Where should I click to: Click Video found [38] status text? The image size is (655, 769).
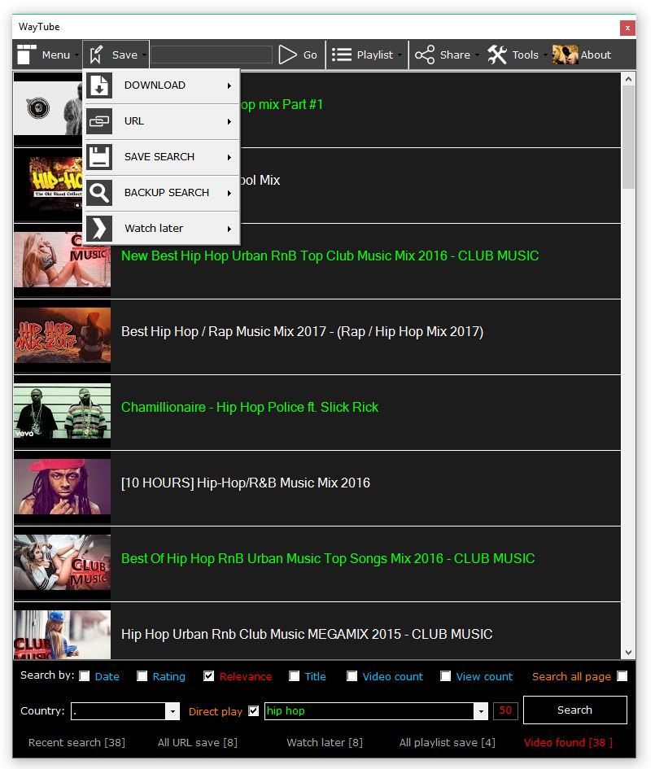point(568,742)
